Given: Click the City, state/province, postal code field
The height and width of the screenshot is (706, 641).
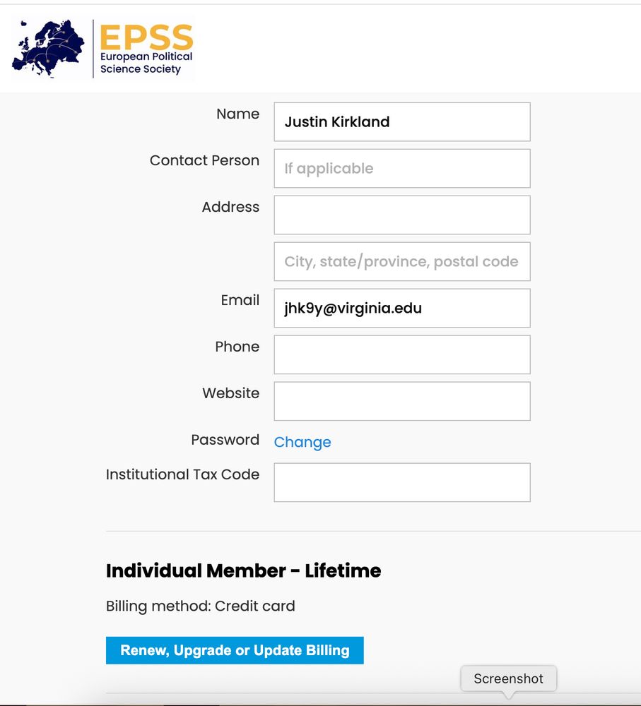Looking at the screenshot, I should [402, 262].
